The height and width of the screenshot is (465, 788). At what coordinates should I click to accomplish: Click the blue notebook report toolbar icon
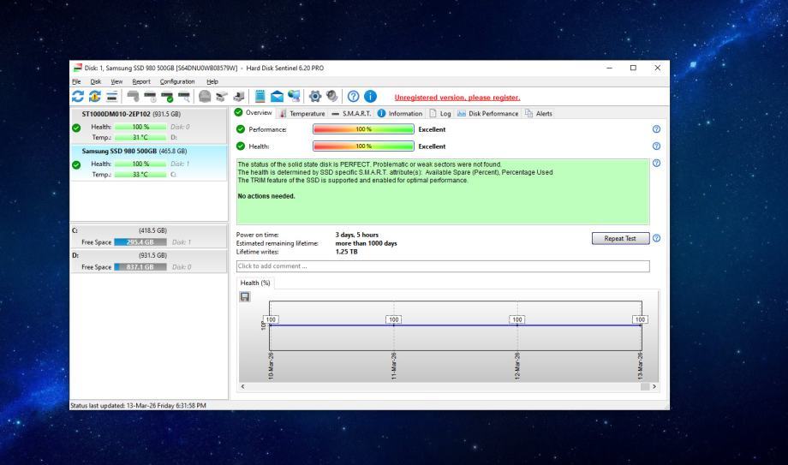[257, 97]
